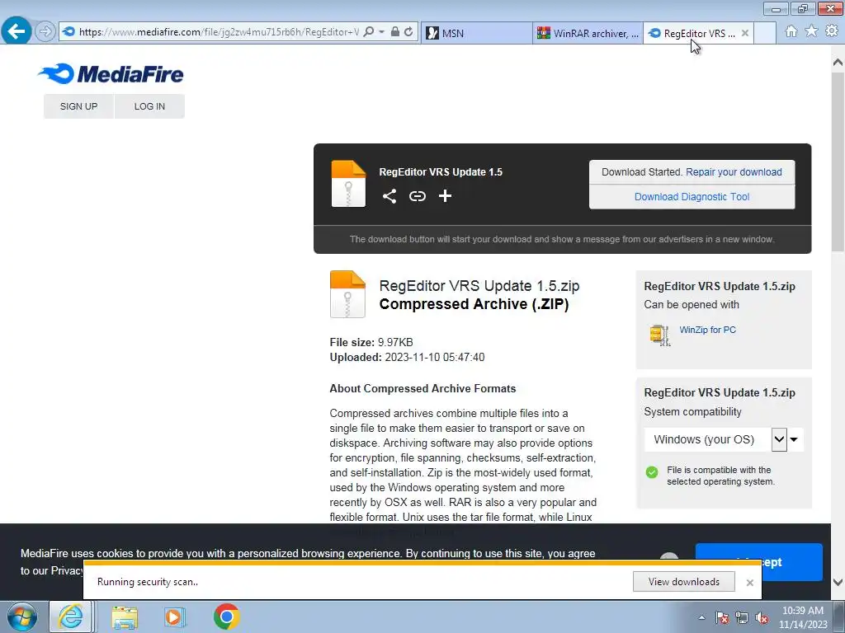This screenshot has height=633, width=845.
Task: Click the MediaFire logo
Action: [111, 73]
